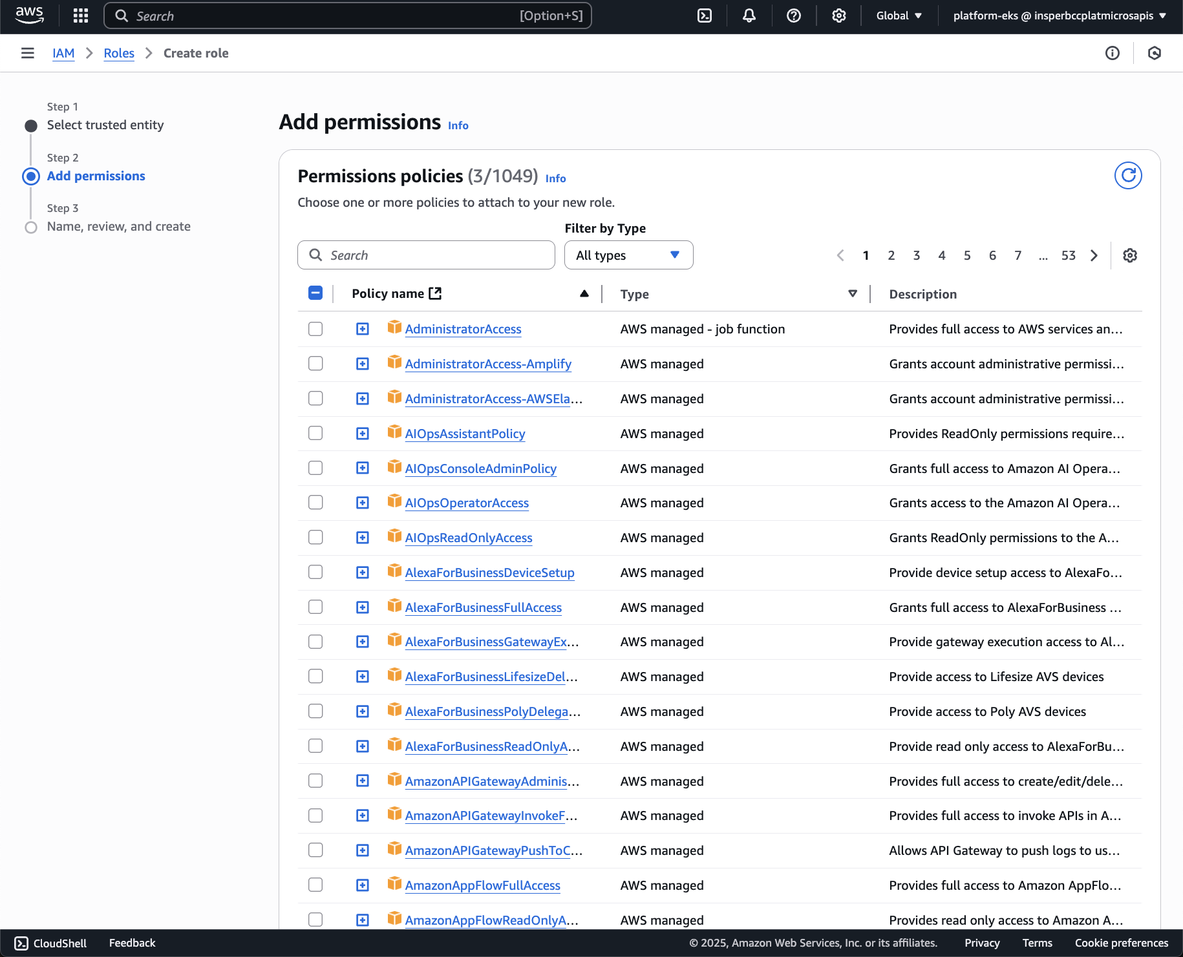Viewport: 1183px width, 957px height.
Task: Expand the AdministratorAccess-AWSElasticBeanstalk policy row
Action: click(x=363, y=399)
